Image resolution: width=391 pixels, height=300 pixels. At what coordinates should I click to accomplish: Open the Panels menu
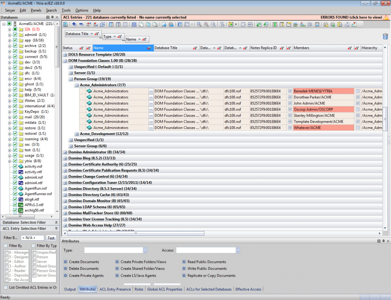pos(36,10)
